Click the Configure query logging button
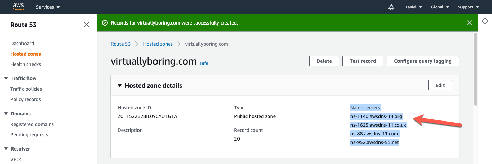 [x=423, y=61]
